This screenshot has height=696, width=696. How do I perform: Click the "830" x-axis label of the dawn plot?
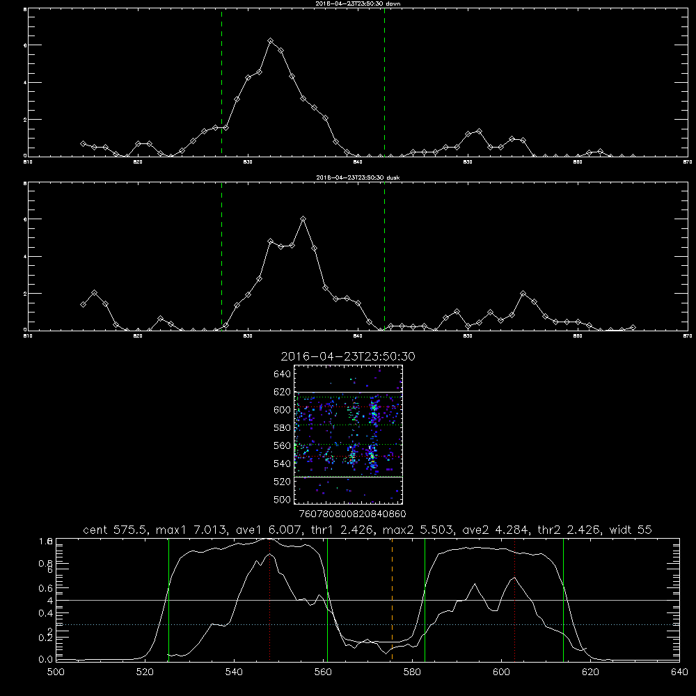pyautogui.click(x=248, y=162)
